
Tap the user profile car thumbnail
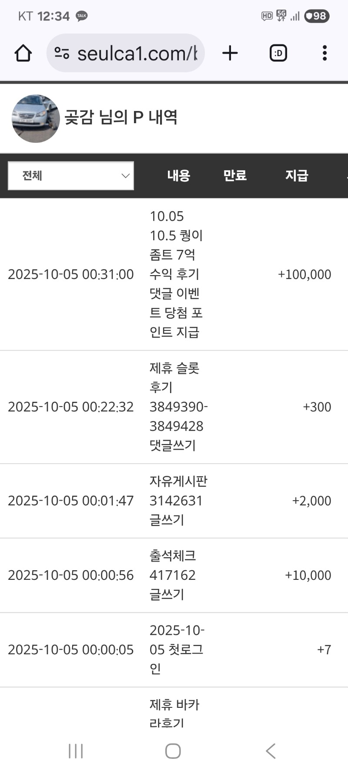point(36,118)
